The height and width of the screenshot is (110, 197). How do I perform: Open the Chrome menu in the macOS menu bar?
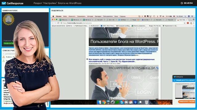click(58, 16)
